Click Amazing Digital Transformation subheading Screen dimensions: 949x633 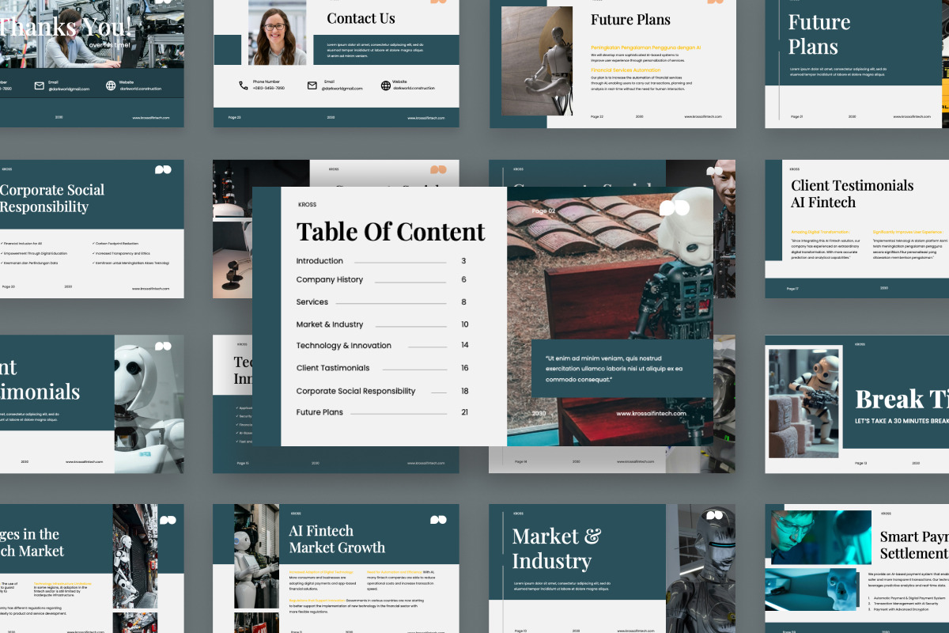coord(821,232)
